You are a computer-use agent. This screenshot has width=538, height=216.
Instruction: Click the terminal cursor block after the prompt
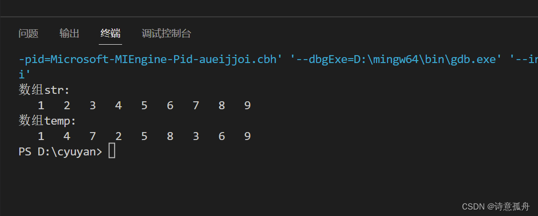click(112, 151)
